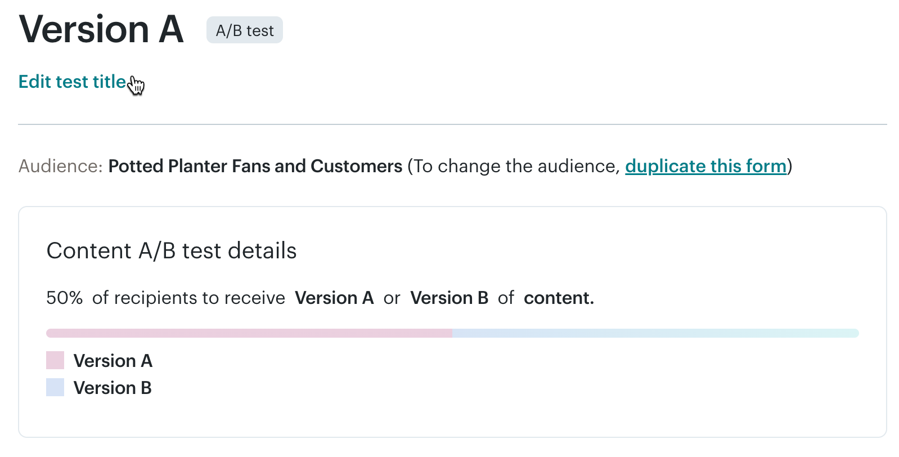Open 'Edit test title'
Viewport: 899px width, 457px height.
point(71,82)
